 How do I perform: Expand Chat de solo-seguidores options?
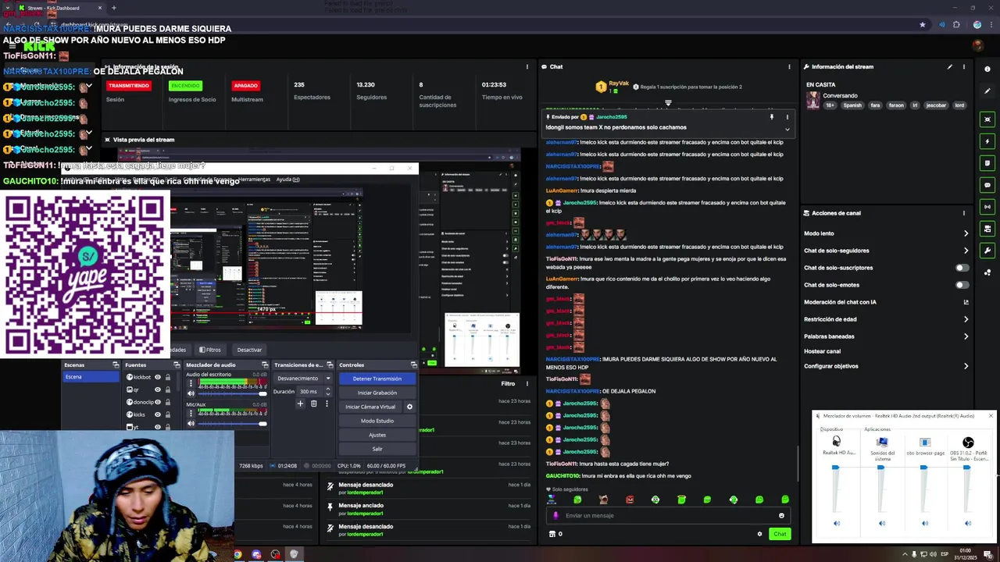click(966, 251)
